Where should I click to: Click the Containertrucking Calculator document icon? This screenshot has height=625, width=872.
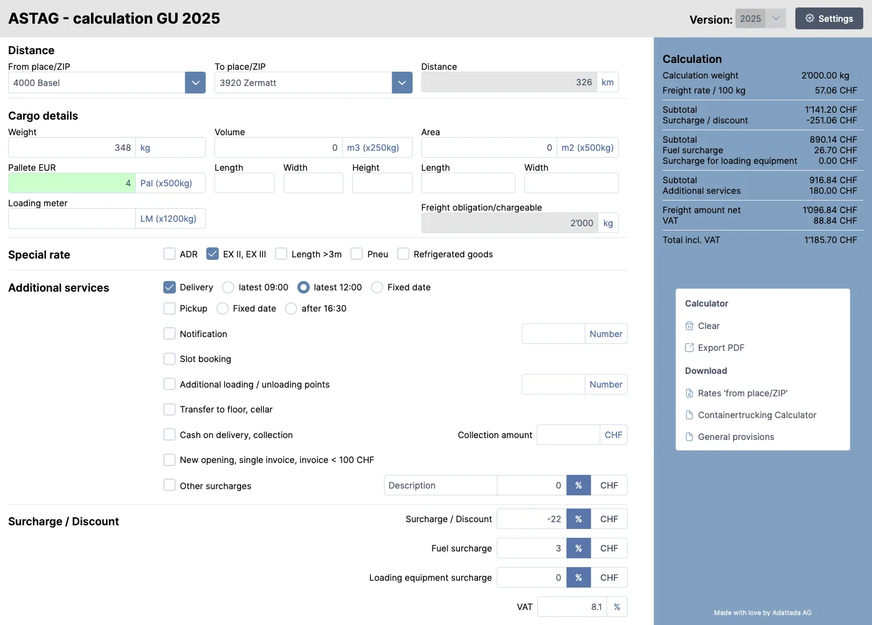coord(689,415)
